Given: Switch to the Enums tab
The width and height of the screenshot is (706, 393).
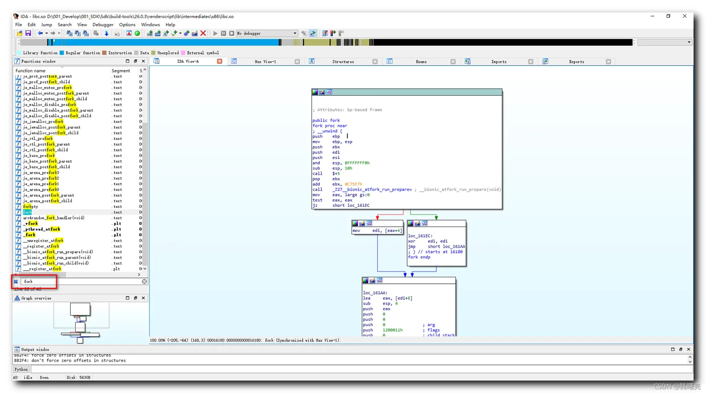Looking at the screenshot, I should [421, 61].
